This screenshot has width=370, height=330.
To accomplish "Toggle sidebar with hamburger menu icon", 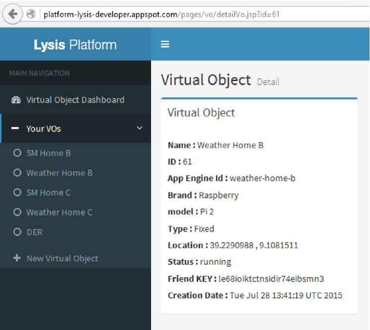I will pos(165,44).
